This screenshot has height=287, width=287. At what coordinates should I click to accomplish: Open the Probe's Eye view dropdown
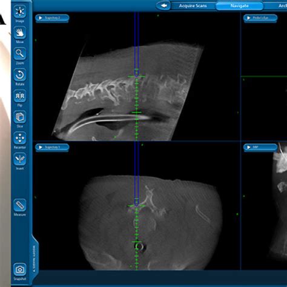260,18
